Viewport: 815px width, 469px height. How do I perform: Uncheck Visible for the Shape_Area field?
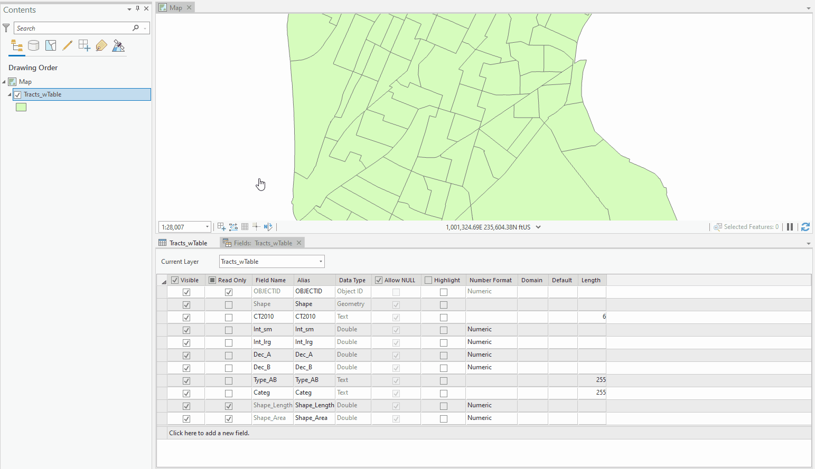point(186,418)
